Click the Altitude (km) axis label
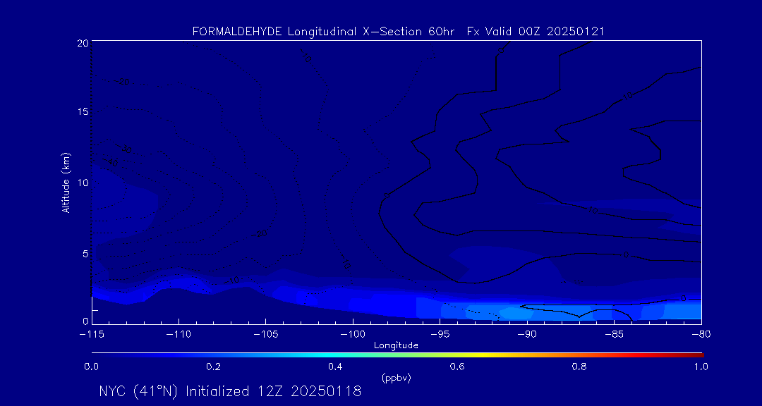Image resolution: width=762 pixels, height=406 pixels. (x=66, y=182)
